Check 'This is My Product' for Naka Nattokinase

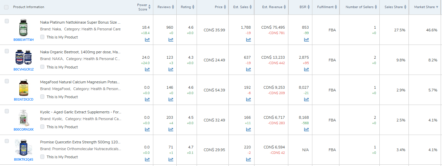[42, 37]
